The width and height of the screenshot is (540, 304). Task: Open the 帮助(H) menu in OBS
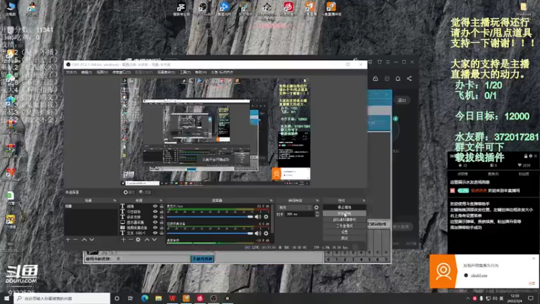(200, 72)
